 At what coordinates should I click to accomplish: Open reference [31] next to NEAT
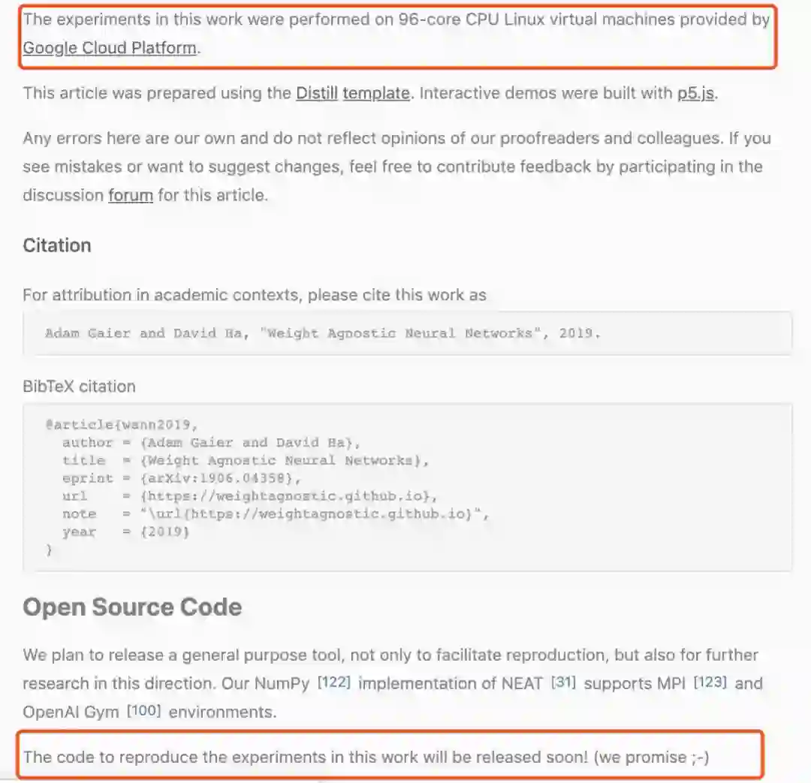562,682
